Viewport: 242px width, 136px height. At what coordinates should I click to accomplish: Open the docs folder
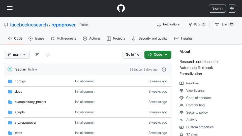[x=18, y=92]
